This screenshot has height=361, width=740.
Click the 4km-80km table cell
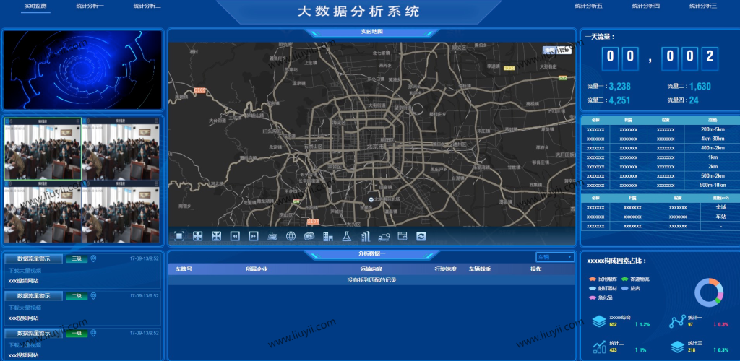click(x=712, y=139)
